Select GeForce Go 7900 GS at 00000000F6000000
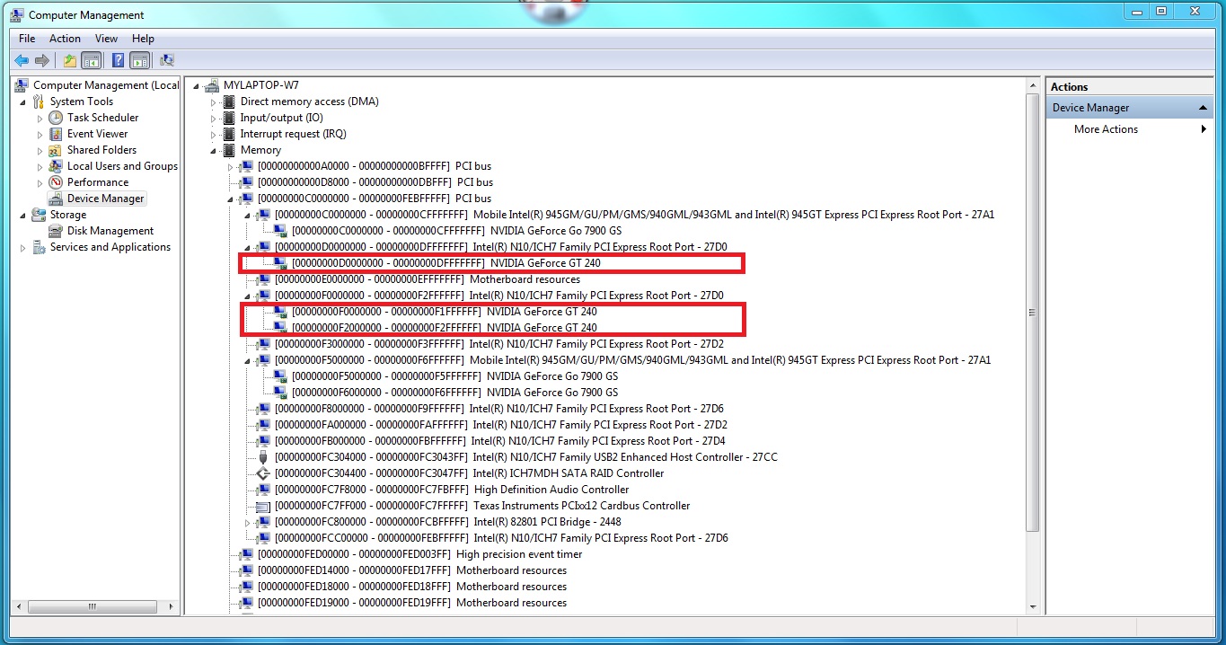Viewport: 1226px width, 645px height. point(454,393)
